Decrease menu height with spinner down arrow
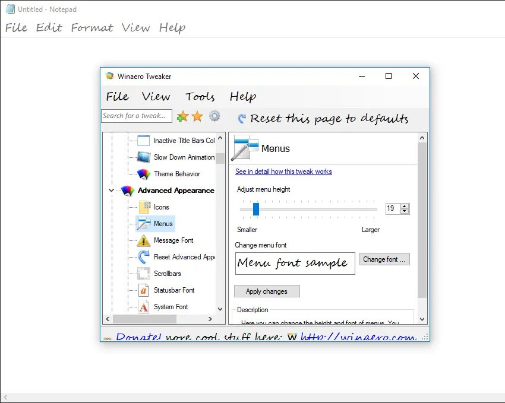Screen dimensions: 505x403 (405, 211)
